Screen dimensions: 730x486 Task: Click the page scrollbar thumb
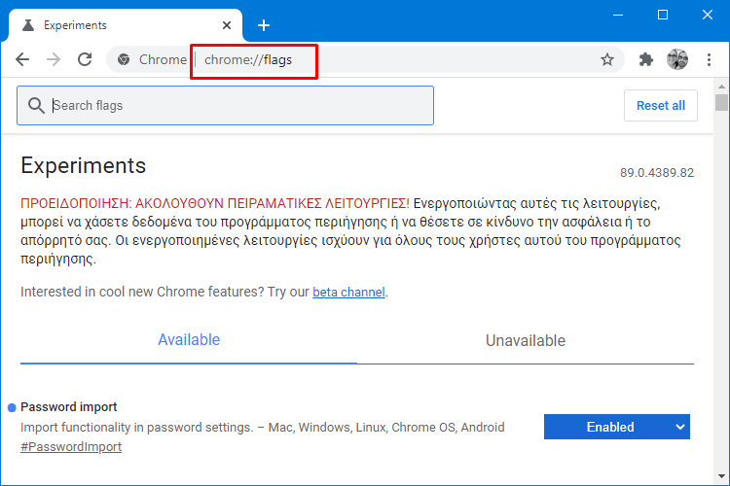721,102
